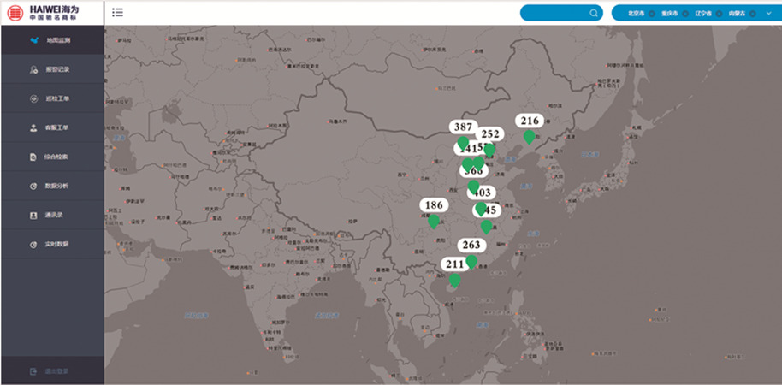Screen dimensions: 782x385
Task: Toggle the round button next to 辽宁省
Action: point(719,13)
